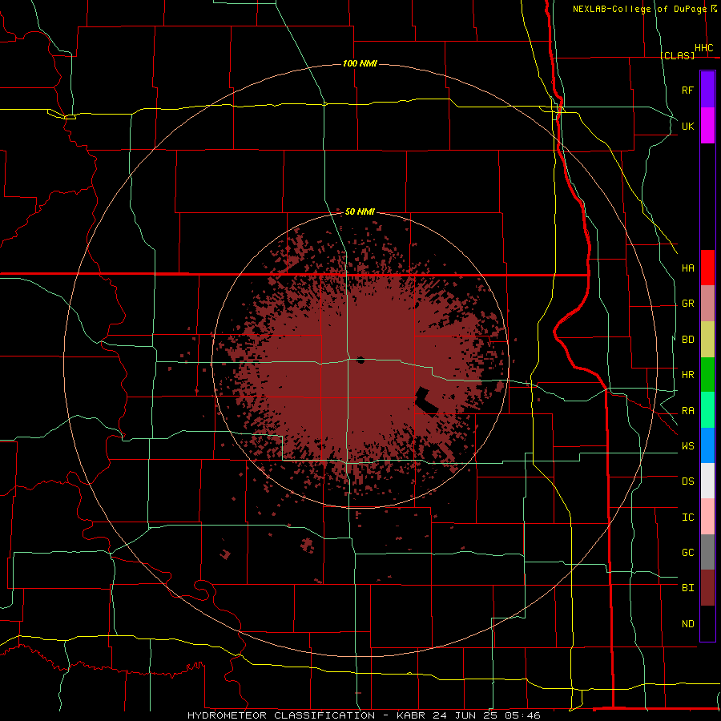Click the green HR legend color swatch
Image resolution: width=721 pixels, height=721 pixels.
[707, 375]
